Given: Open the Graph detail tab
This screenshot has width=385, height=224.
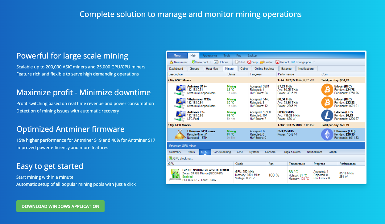Looking at the screenshot, I should 333,152.
